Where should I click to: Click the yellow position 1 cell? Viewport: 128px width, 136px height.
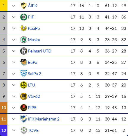[x=4, y=6]
